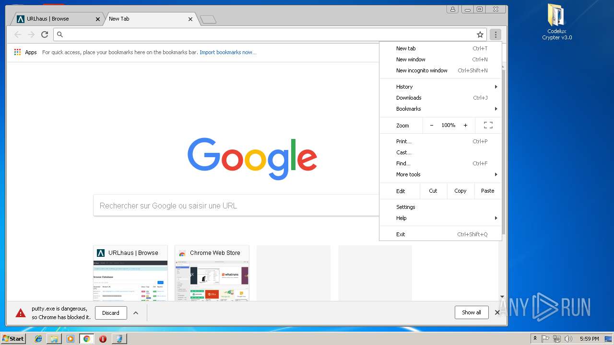Click the Start button
Screen dimensions: 614x345
tap(13, 339)
